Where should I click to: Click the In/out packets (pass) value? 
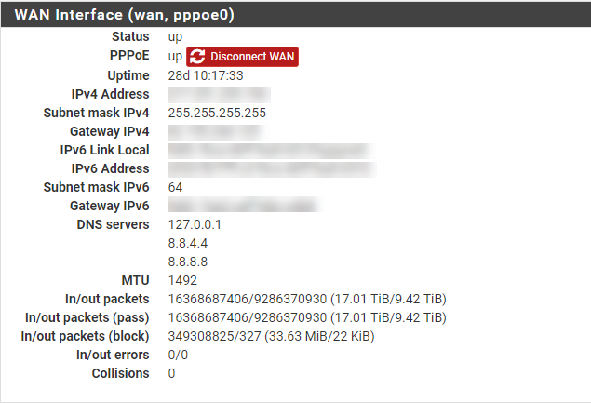(x=307, y=317)
